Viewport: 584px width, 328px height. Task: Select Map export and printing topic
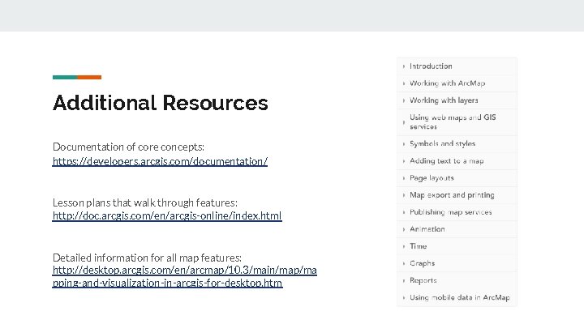point(452,195)
